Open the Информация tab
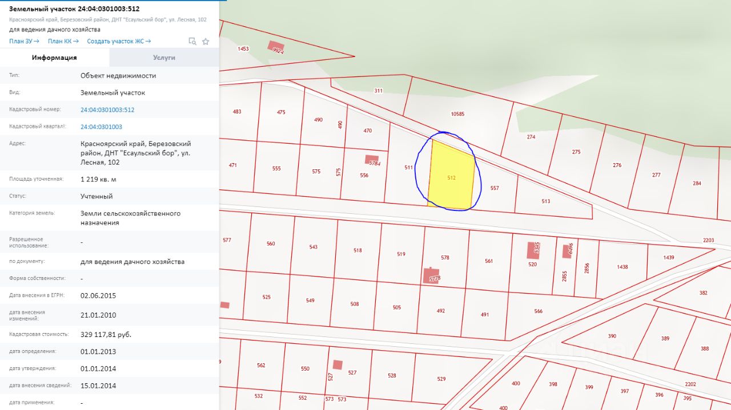The width and height of the screenshot is (731, 410). [x=54, y=58]
